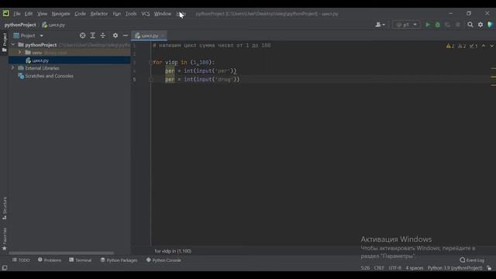Toggle the Structure side tool window
This screenshot has width=496, height=279.
pyautogui.click(x=5, y=208)
